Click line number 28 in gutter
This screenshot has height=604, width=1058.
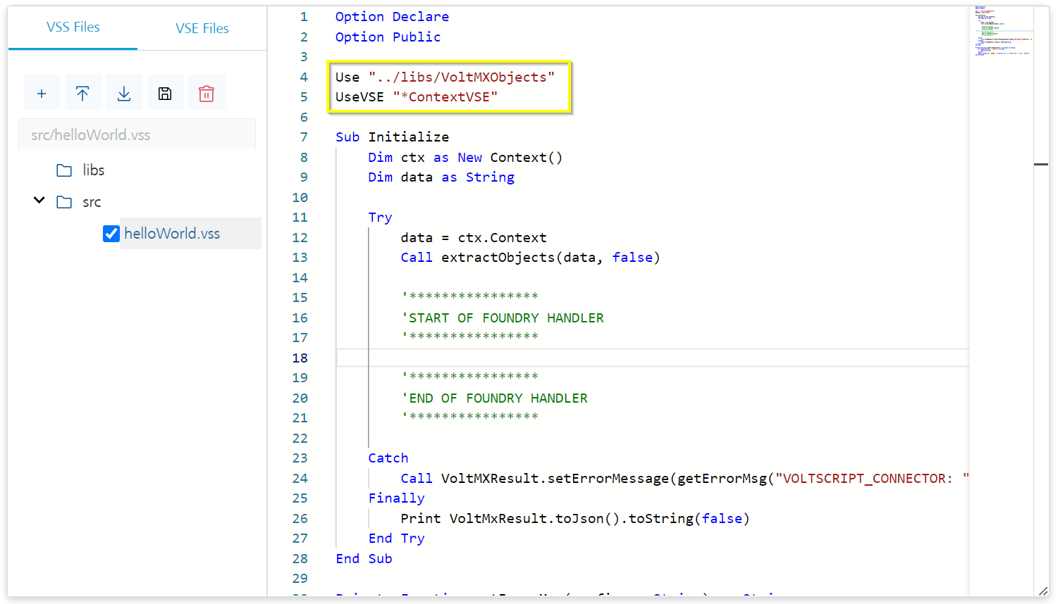(x=300, y=558)
